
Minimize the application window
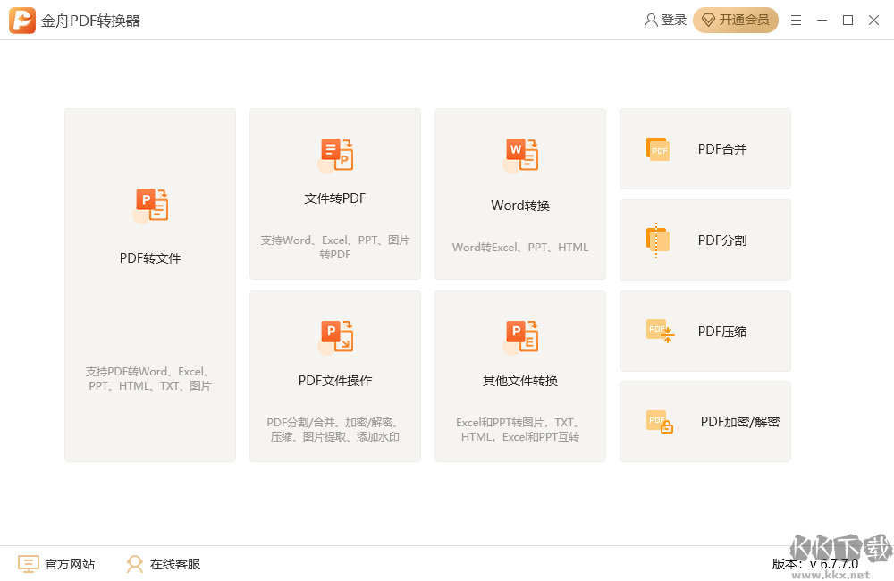[x=822, y=21]
